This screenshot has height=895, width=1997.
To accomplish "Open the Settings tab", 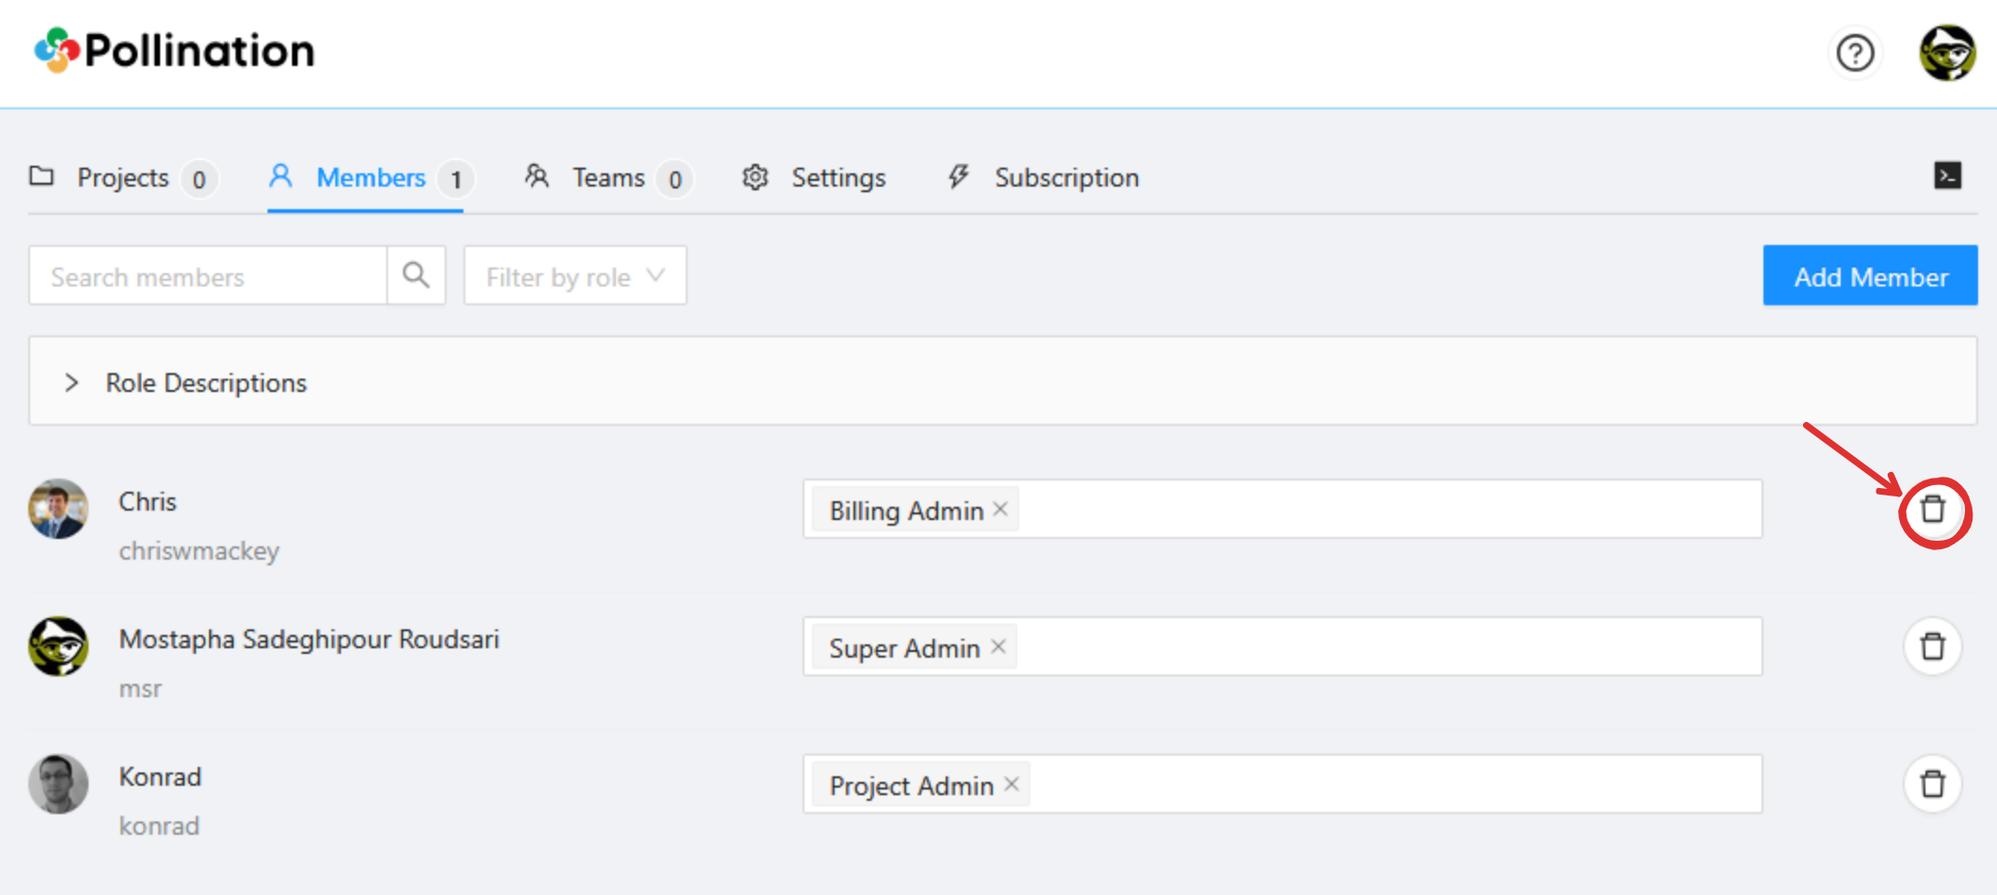I will [837, 178].
